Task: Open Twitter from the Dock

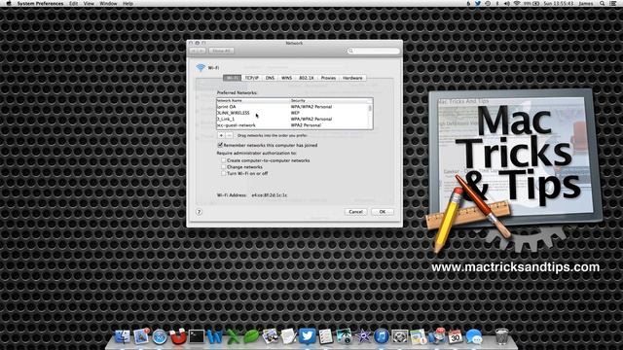Action: [x=308, y=336]
